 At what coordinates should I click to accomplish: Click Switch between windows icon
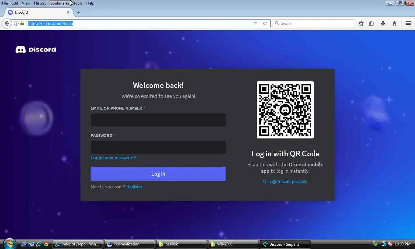(x=31, y=244)
